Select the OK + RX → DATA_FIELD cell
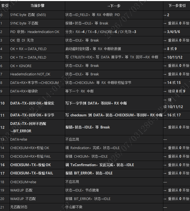 (x=37, y=49)
